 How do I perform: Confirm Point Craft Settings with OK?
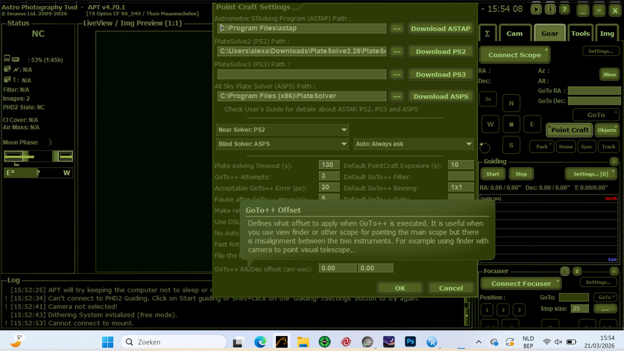[400, 288]
